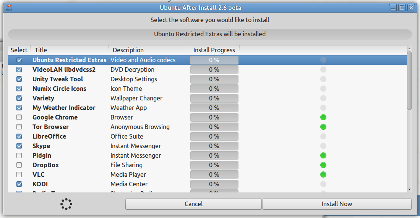The image size is (420, 218).
Task: Click 'Wallpaper Changer' description
Action: 136,98
